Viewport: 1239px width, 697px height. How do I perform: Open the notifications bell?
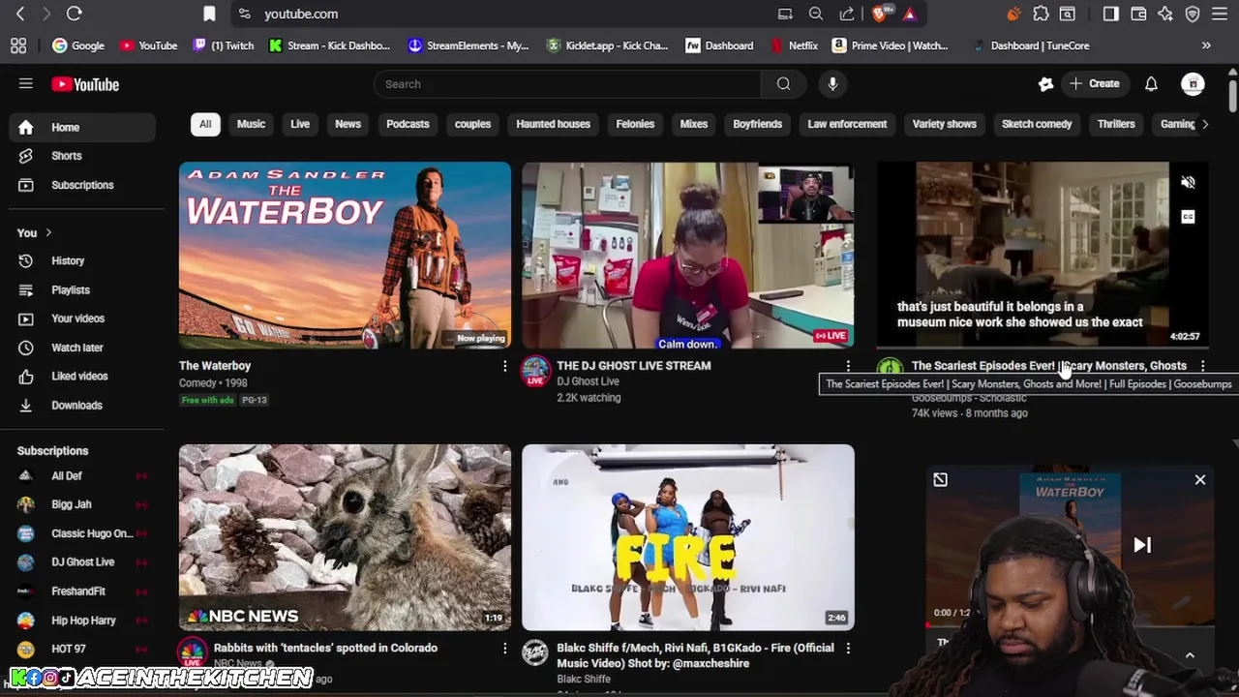[1151, 84]
